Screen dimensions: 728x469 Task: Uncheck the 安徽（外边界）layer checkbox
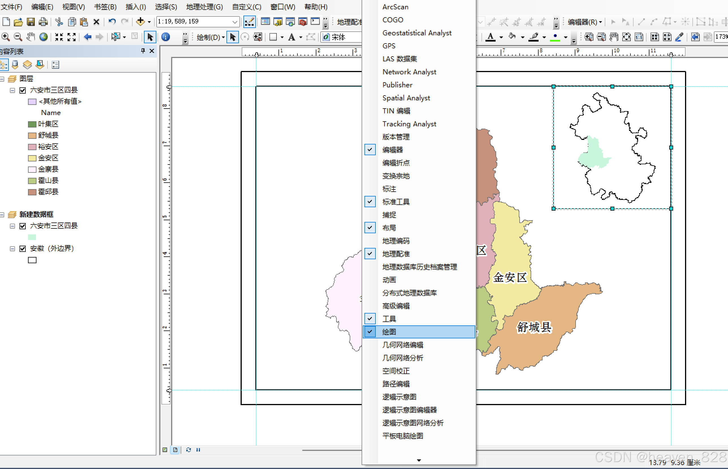(23, 249)
